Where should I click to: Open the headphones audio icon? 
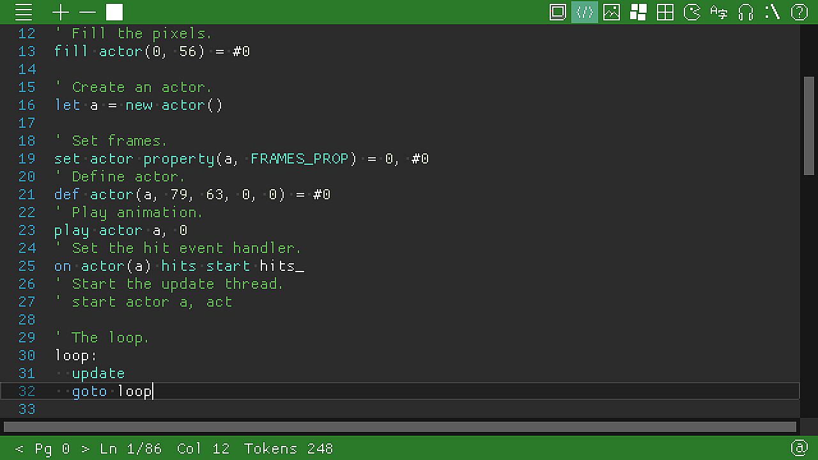(x=746, y=12)
